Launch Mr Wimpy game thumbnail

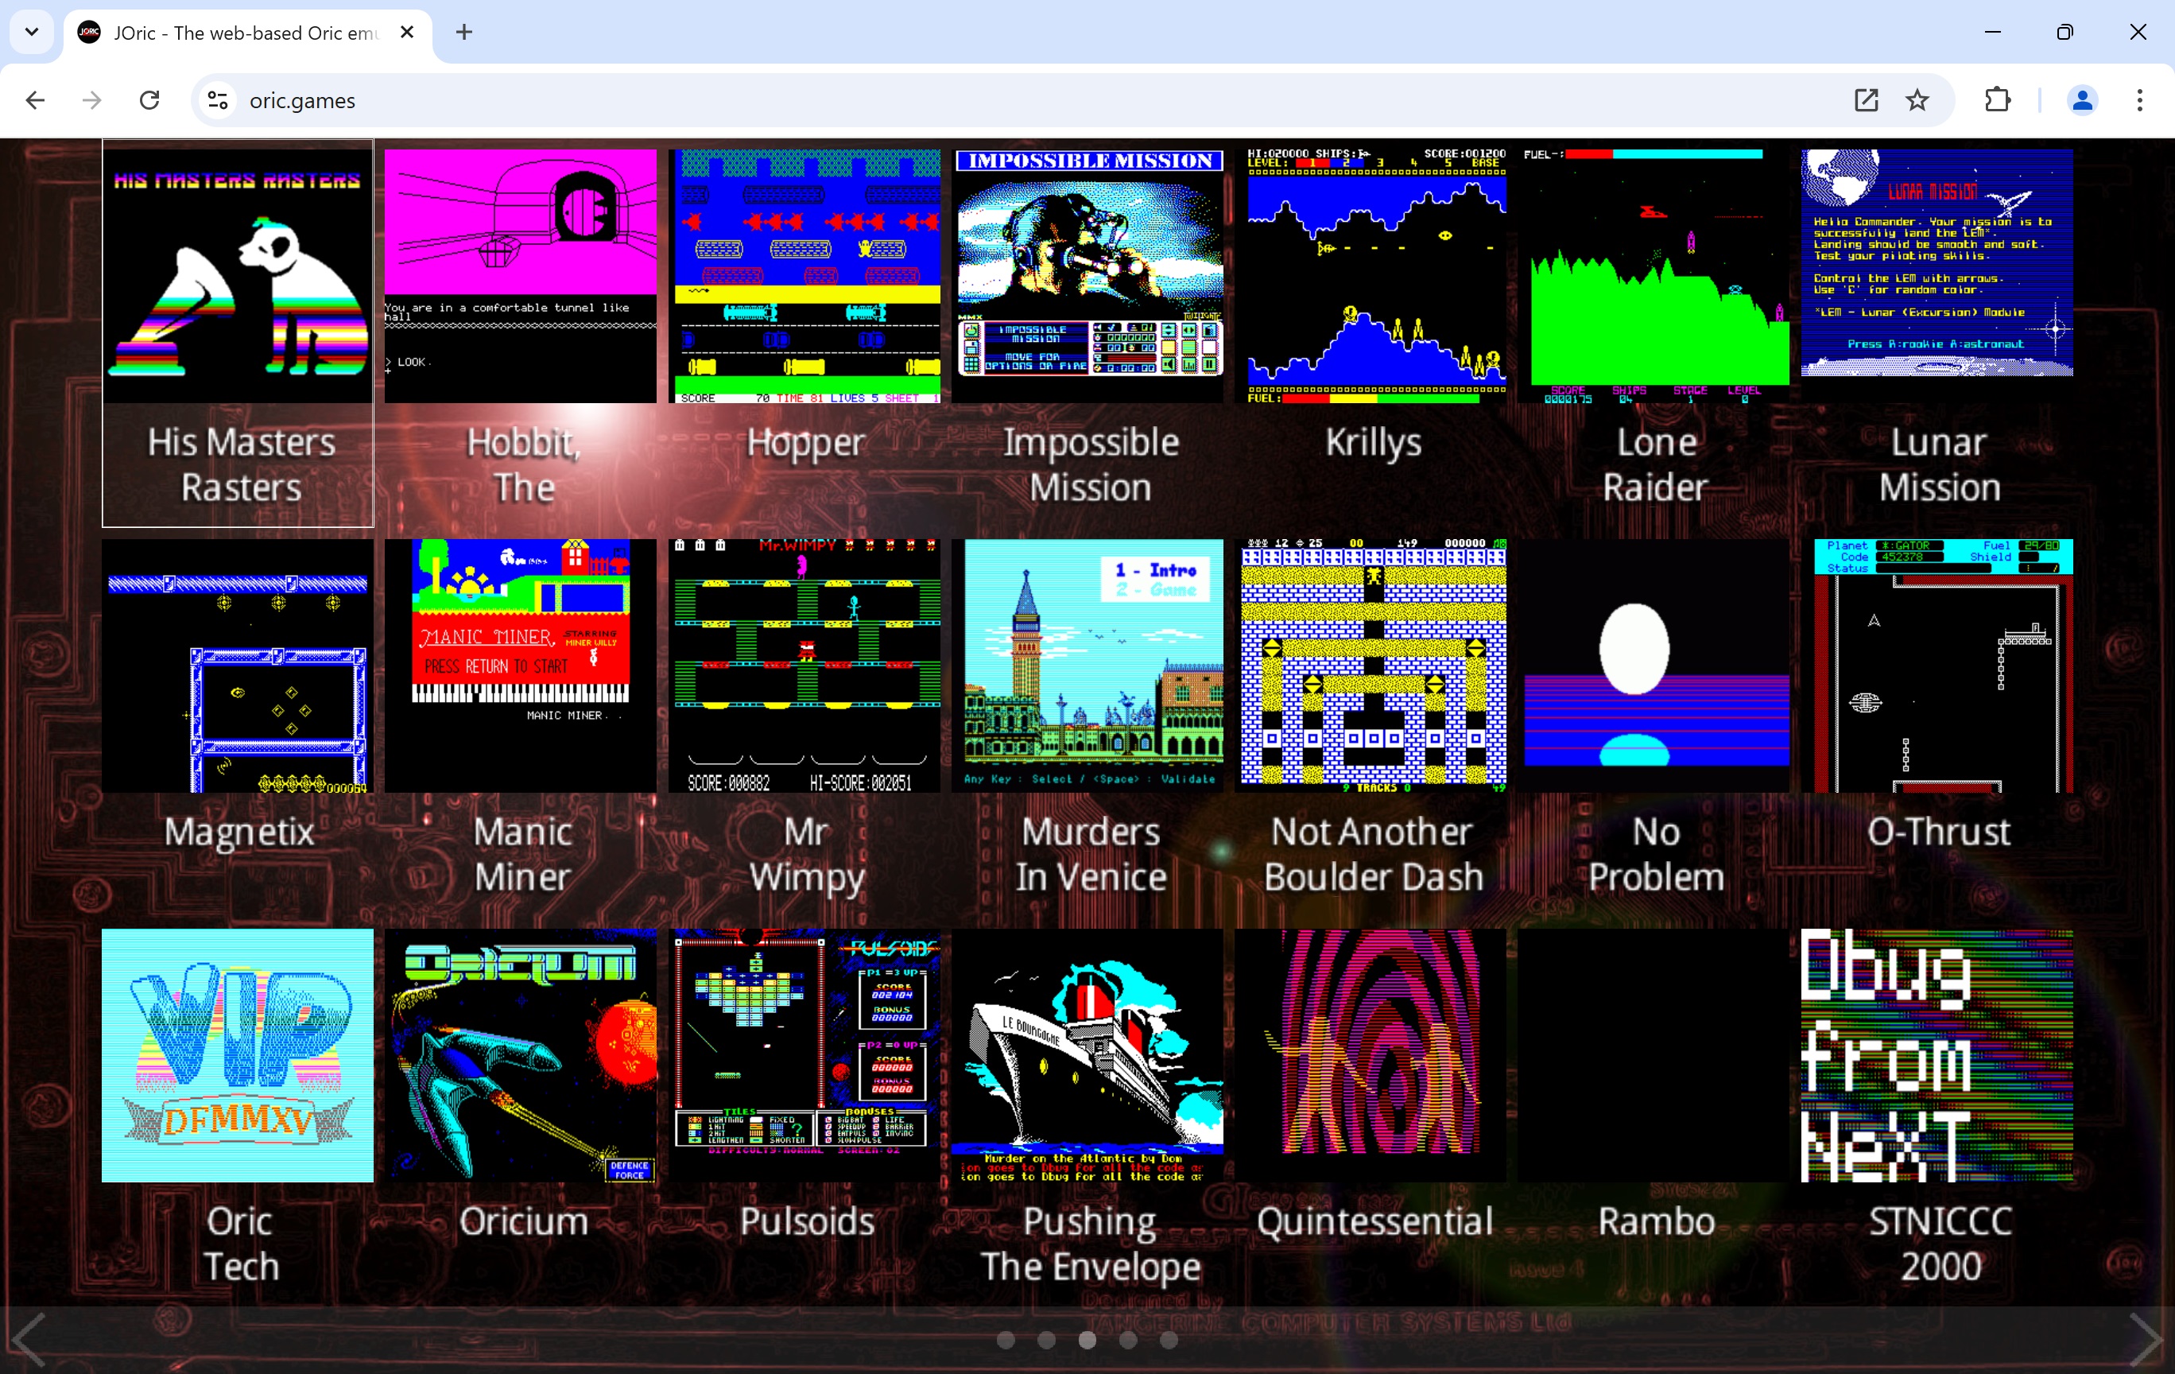click(x=804, y=666)
